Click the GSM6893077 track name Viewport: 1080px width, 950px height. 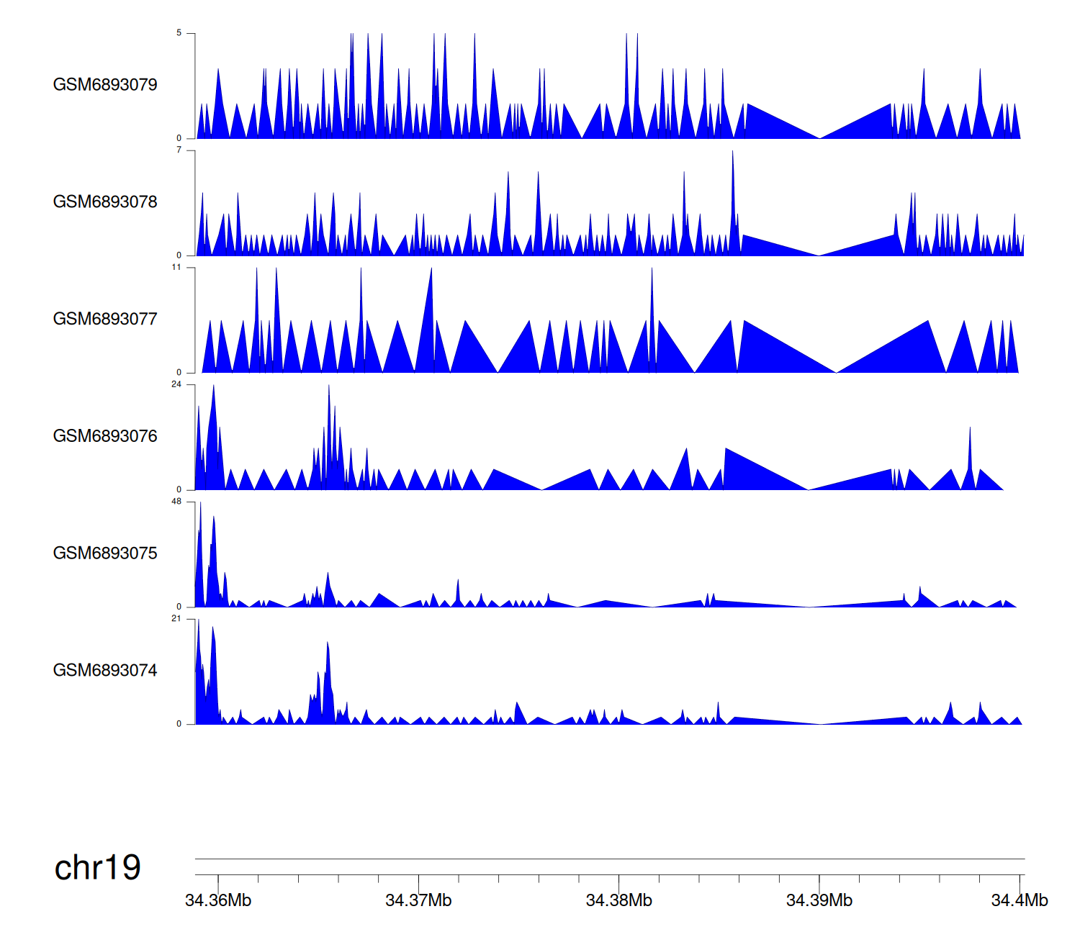[x=105, y=320]
